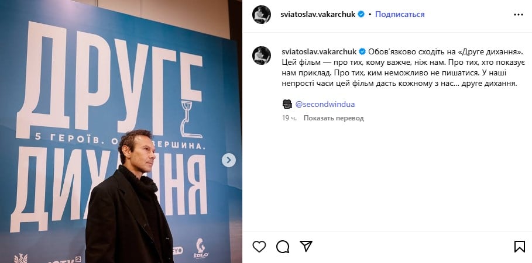The width and height of the screenshot is (532, 263).
Task: Open username link in caption
Action: 319,51
